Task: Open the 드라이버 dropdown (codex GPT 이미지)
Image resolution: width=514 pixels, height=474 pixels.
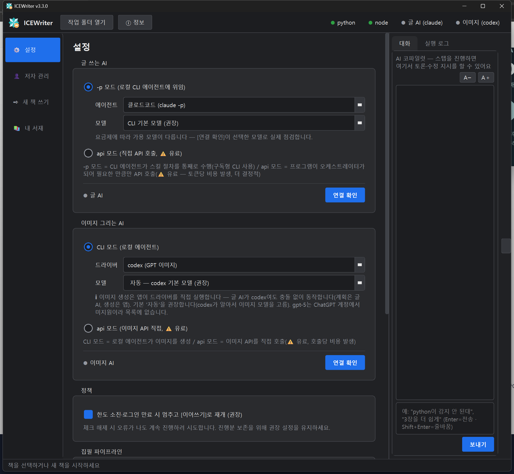Action: [x=244, y=265]
